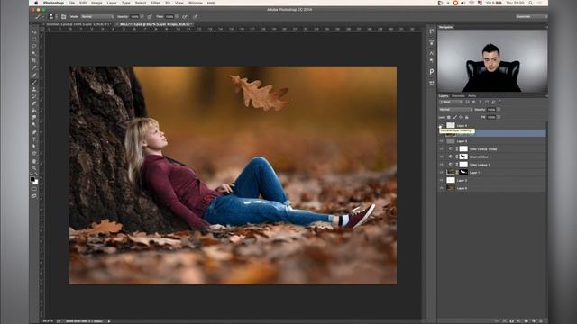Image resolution: width=577 pixels, height=324 pixels.
Task: Open the Window menu
Action: 196,3
